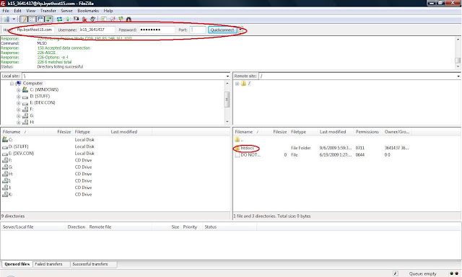462x277 pixels.
Task: Open the Local site path dropdown
Action: [x=227, y=76]
